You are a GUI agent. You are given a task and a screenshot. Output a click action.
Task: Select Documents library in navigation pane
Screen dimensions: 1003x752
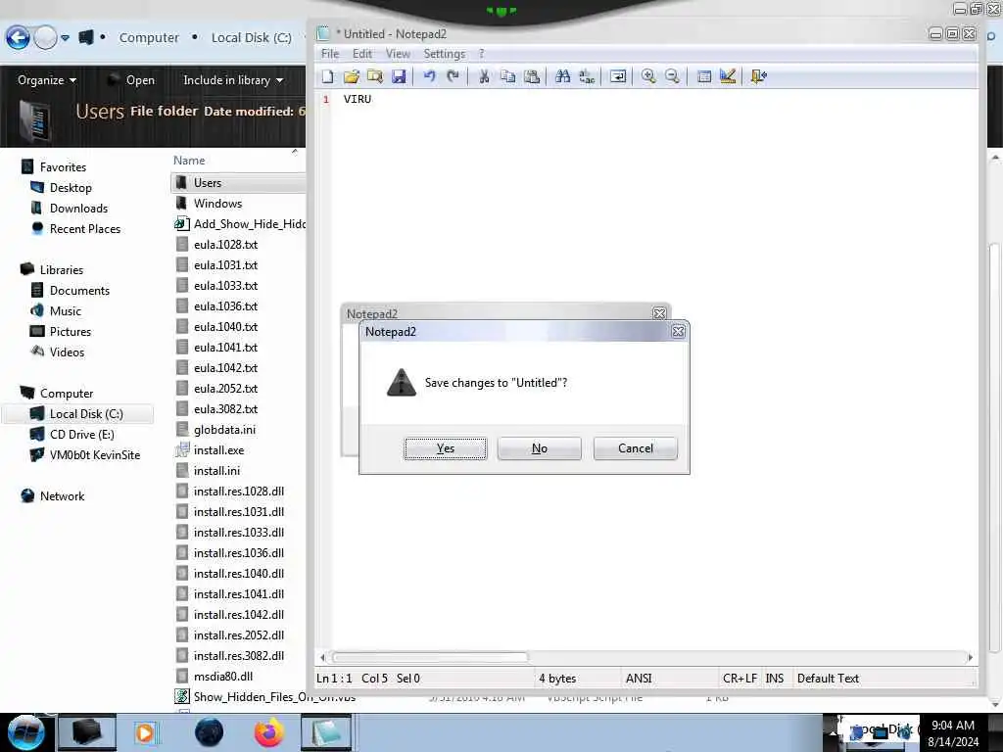(79, 290)
